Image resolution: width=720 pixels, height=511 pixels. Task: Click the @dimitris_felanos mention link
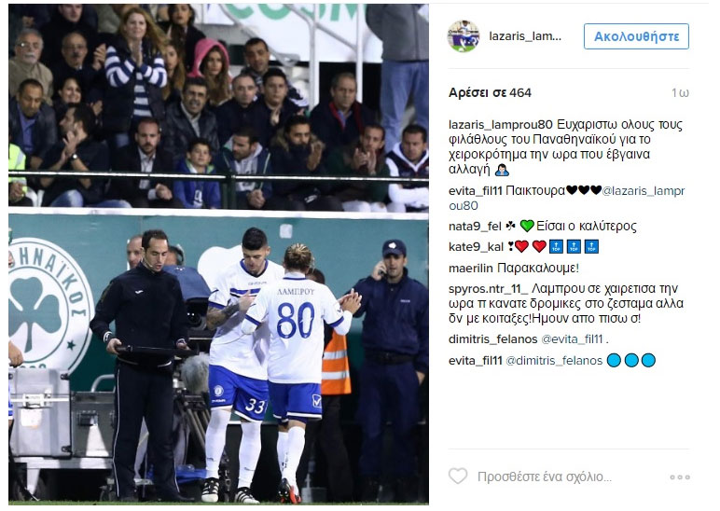click(x=554, y=361)
